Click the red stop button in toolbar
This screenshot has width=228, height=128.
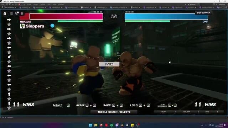19,4
